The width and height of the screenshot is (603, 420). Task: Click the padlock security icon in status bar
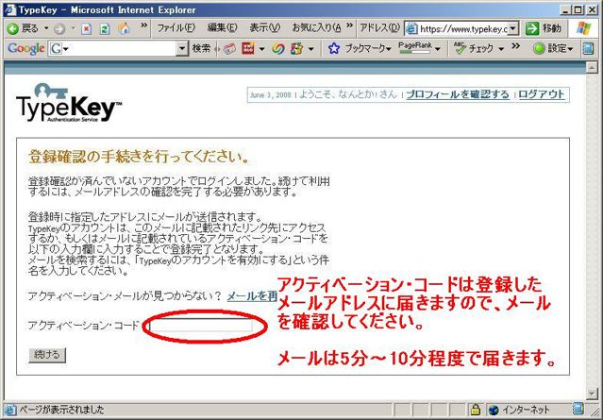[x=476, y=410]
